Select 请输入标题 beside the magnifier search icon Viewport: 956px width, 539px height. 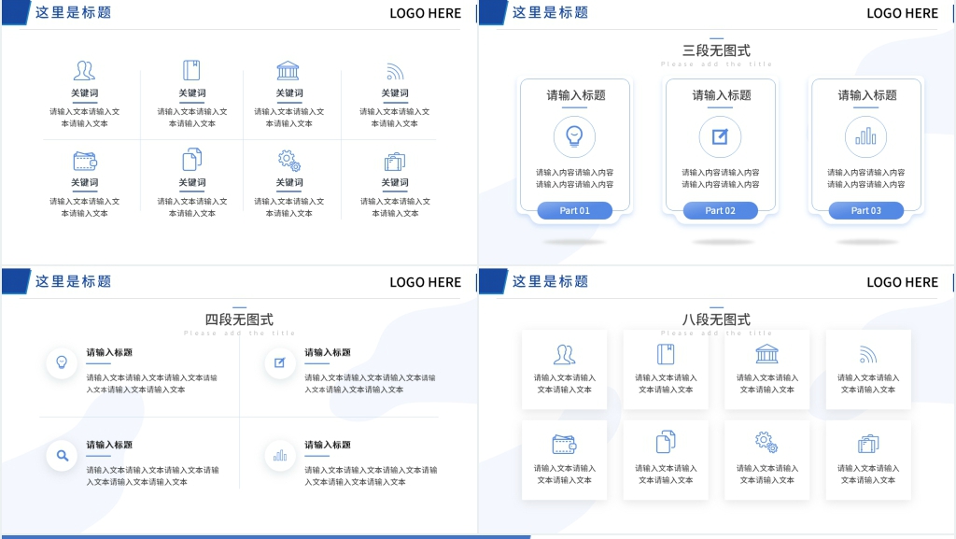click(109, 445)
